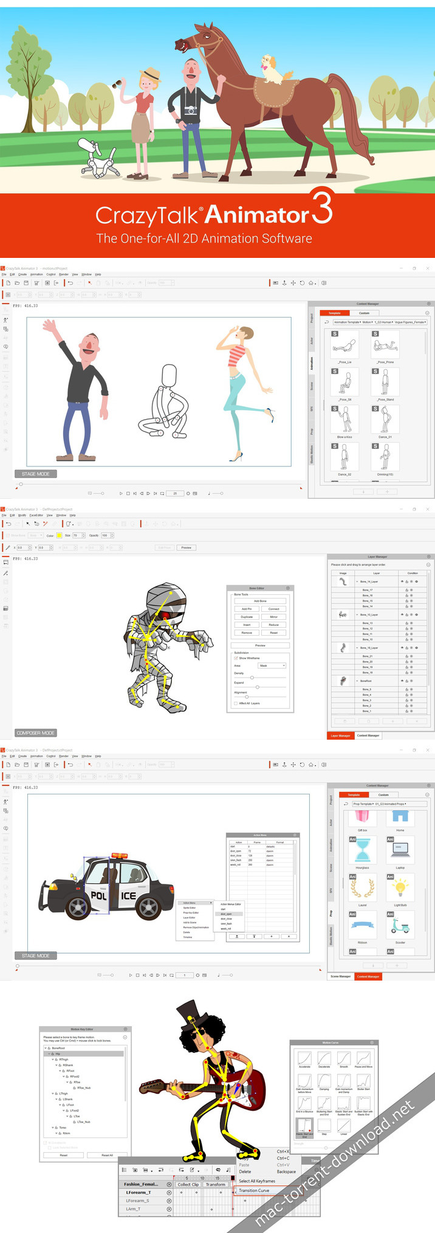Click Play button in motion.ctProject window
Viewport: 435px width, 1233px height.
121,493
